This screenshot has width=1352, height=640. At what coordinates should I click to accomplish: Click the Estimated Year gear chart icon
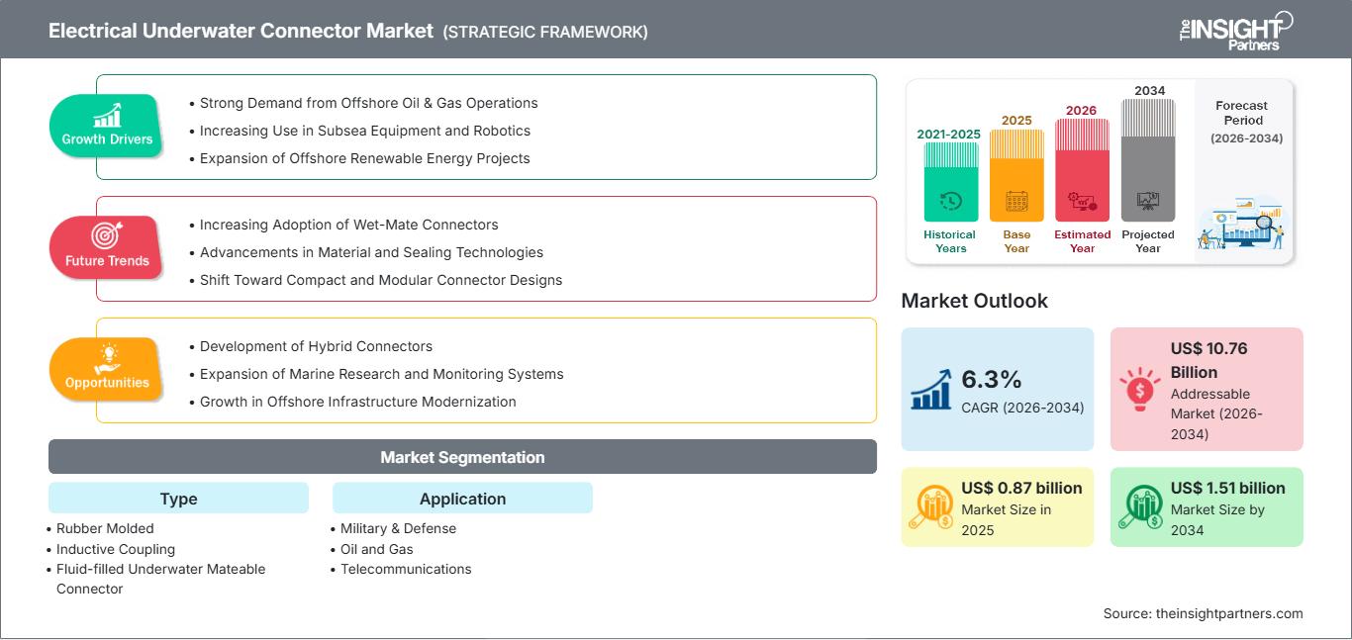1082,202
